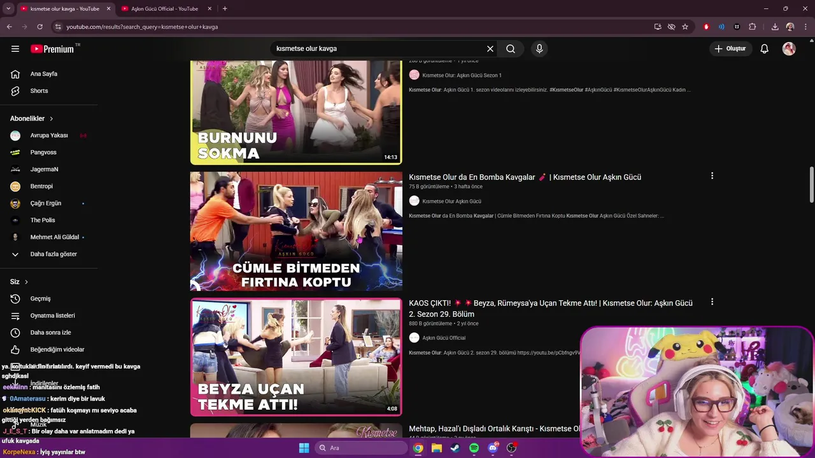Open the Chrome three-dot menu
This screenshot has height=458, width=815.
tap(805, 27)
